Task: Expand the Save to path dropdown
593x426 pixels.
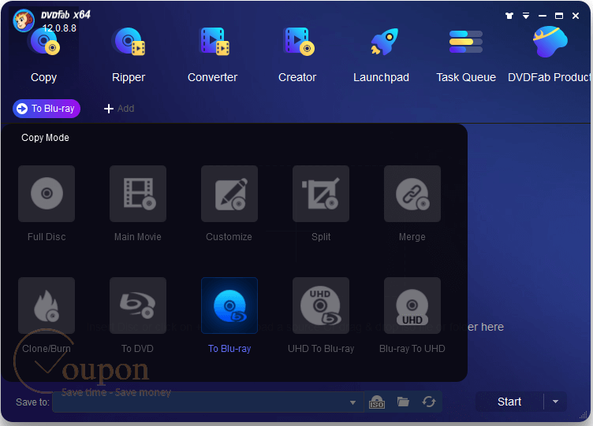Action: [352, 402]
